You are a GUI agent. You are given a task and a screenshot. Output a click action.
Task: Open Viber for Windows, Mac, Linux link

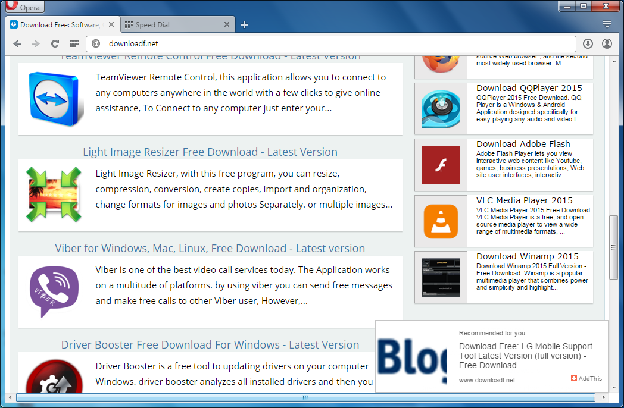coord(210,249)
